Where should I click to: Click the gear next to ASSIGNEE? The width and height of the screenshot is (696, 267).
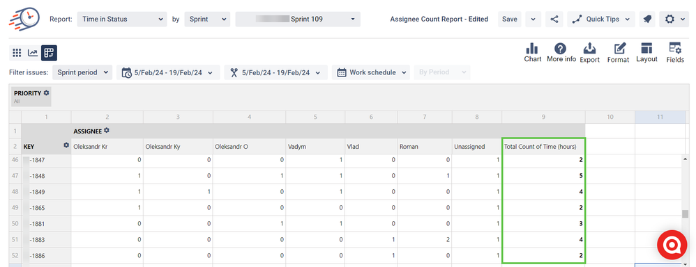click(x=107, y=131)
